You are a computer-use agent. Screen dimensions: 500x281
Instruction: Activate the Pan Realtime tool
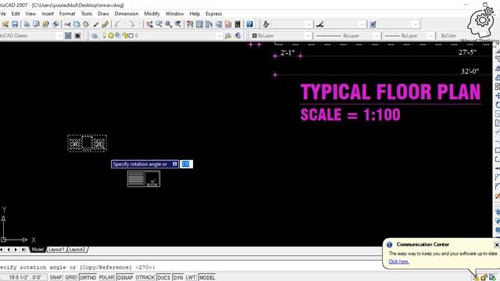(149, 24)
